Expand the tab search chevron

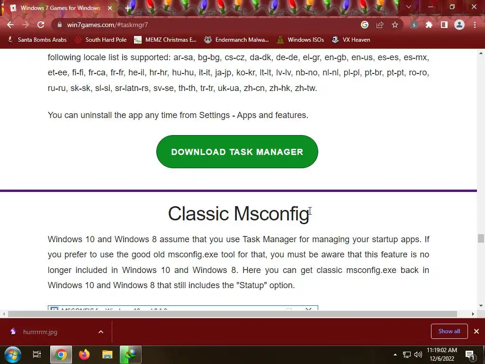[x=409, y=7]
